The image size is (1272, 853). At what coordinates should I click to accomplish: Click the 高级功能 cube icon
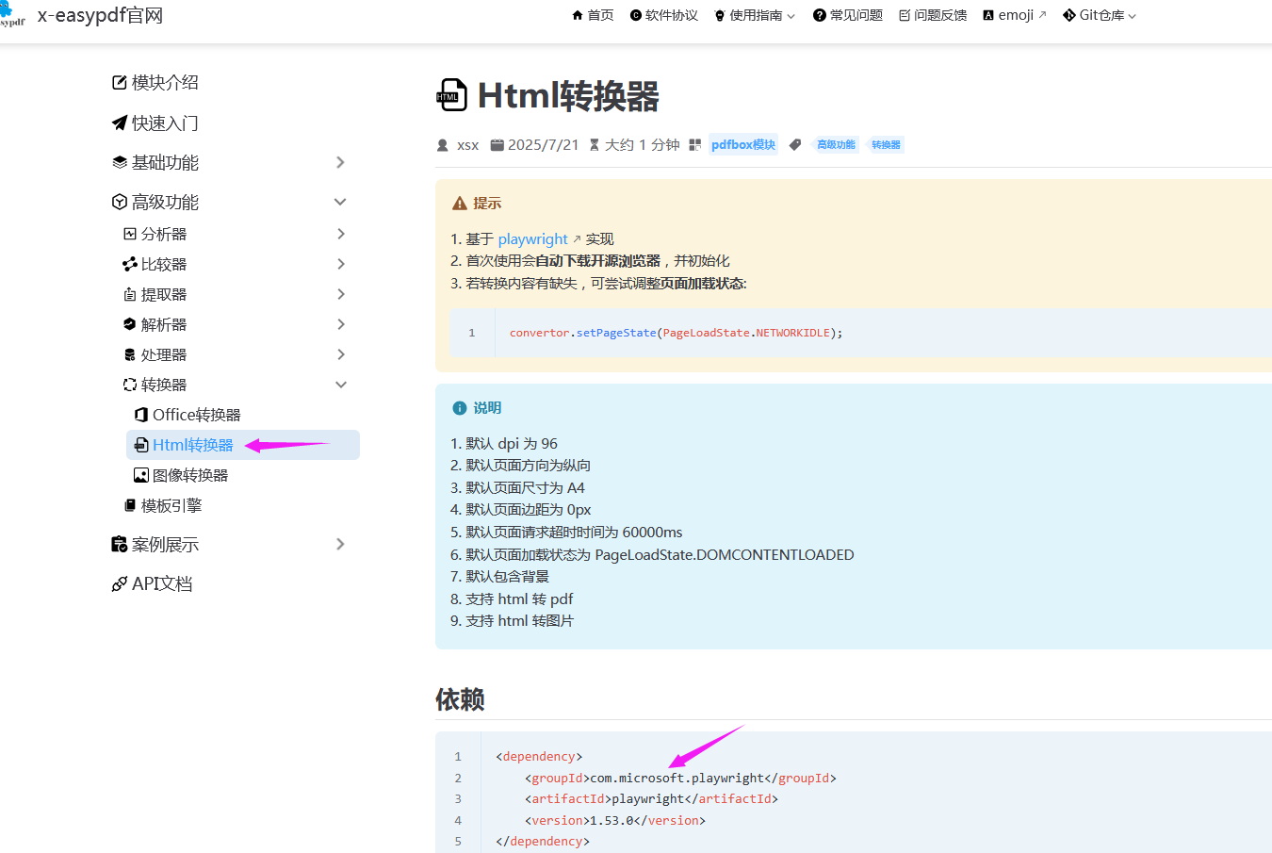coord(120,203)
